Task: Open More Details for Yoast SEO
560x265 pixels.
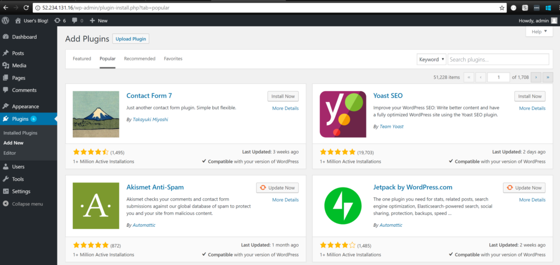Action: click(533, 108)
